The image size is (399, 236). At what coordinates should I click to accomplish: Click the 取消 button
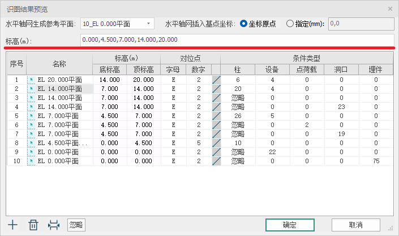pos(356,225)
